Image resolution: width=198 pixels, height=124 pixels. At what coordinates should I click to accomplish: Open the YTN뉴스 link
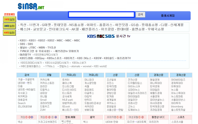point(50,66)
